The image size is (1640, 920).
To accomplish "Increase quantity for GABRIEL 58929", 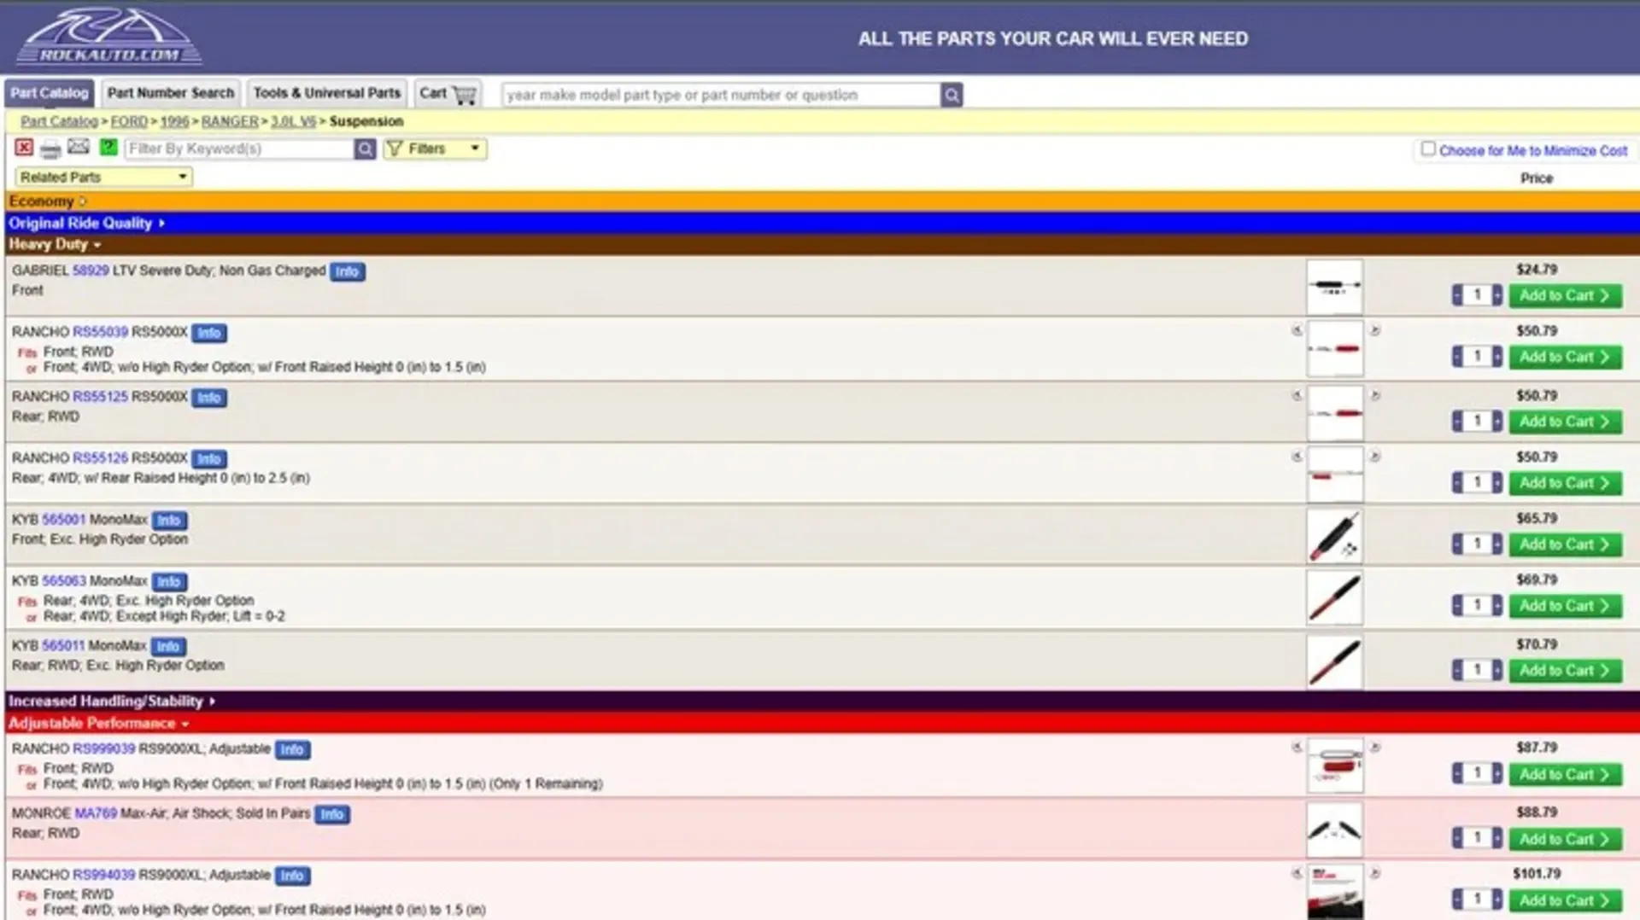I will click(x=1496, y=295).
